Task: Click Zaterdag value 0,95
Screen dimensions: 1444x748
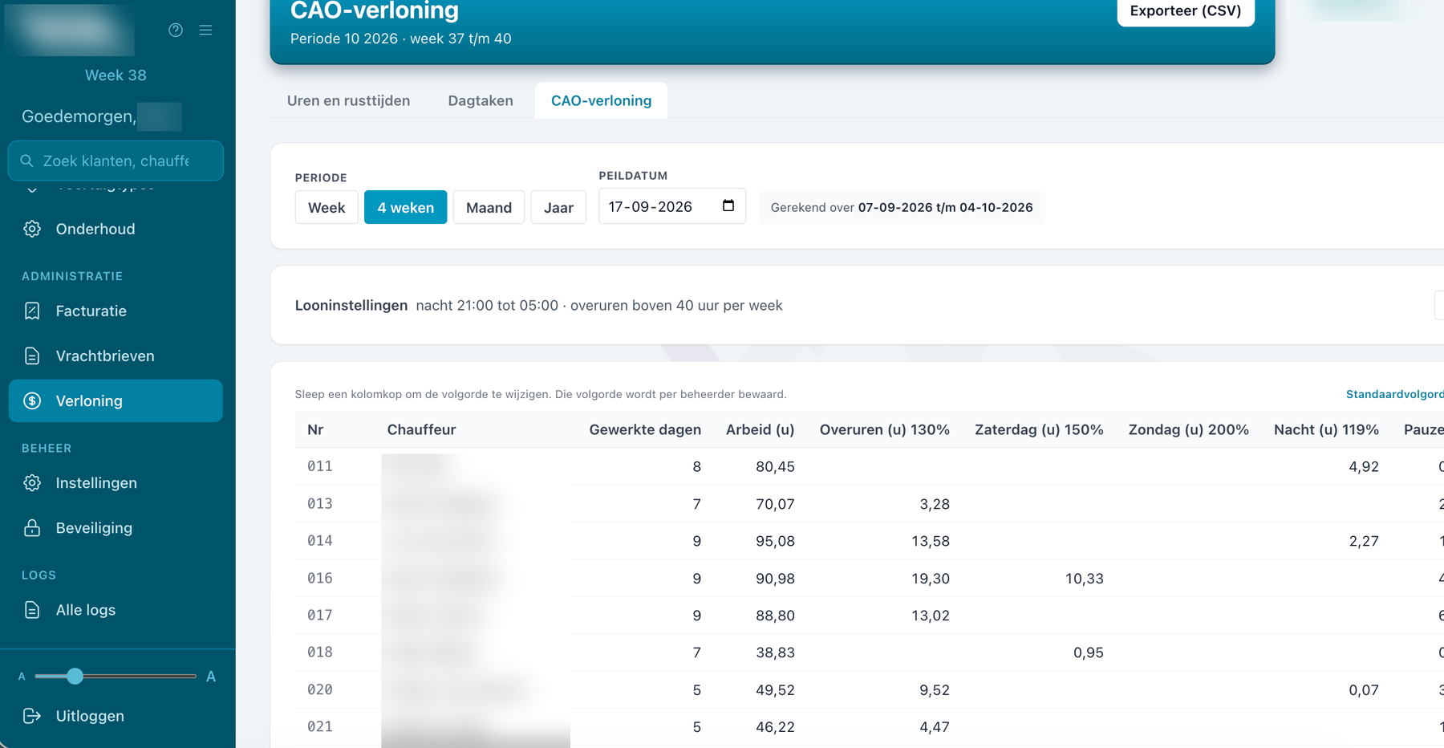Action: coord(1089,652)
